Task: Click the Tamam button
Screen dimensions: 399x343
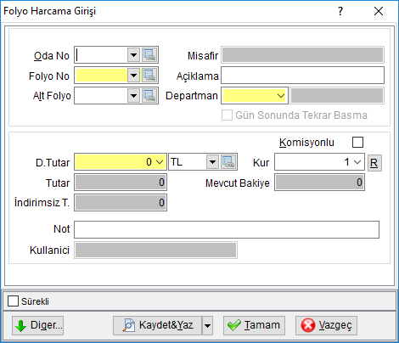Action: [254, 325]
